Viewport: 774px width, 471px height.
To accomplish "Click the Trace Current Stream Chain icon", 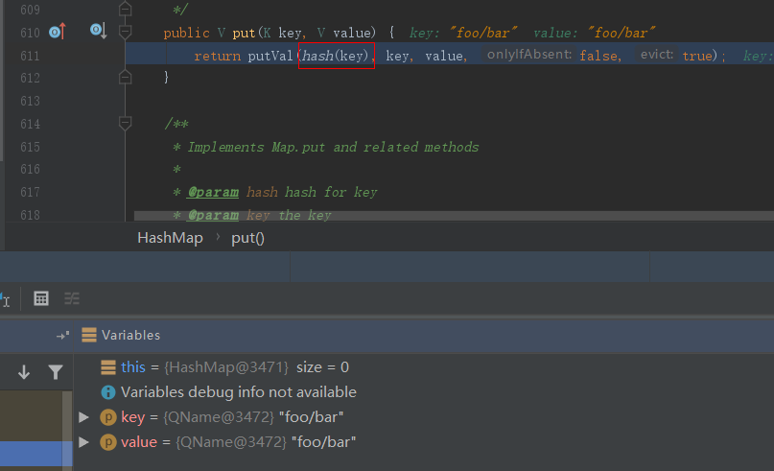I will (72, 298).
